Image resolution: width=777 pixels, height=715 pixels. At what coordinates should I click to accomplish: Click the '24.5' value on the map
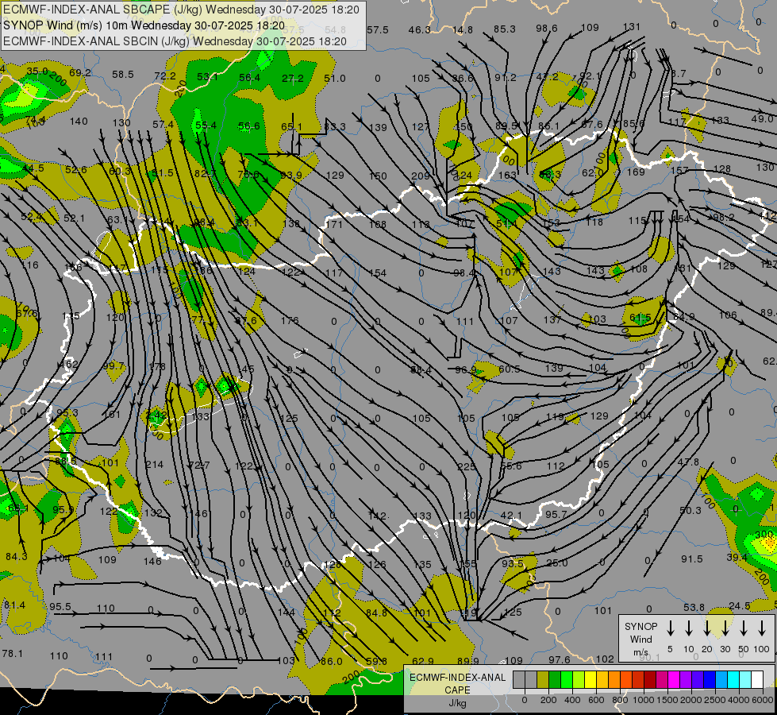[x=740, y=605]
